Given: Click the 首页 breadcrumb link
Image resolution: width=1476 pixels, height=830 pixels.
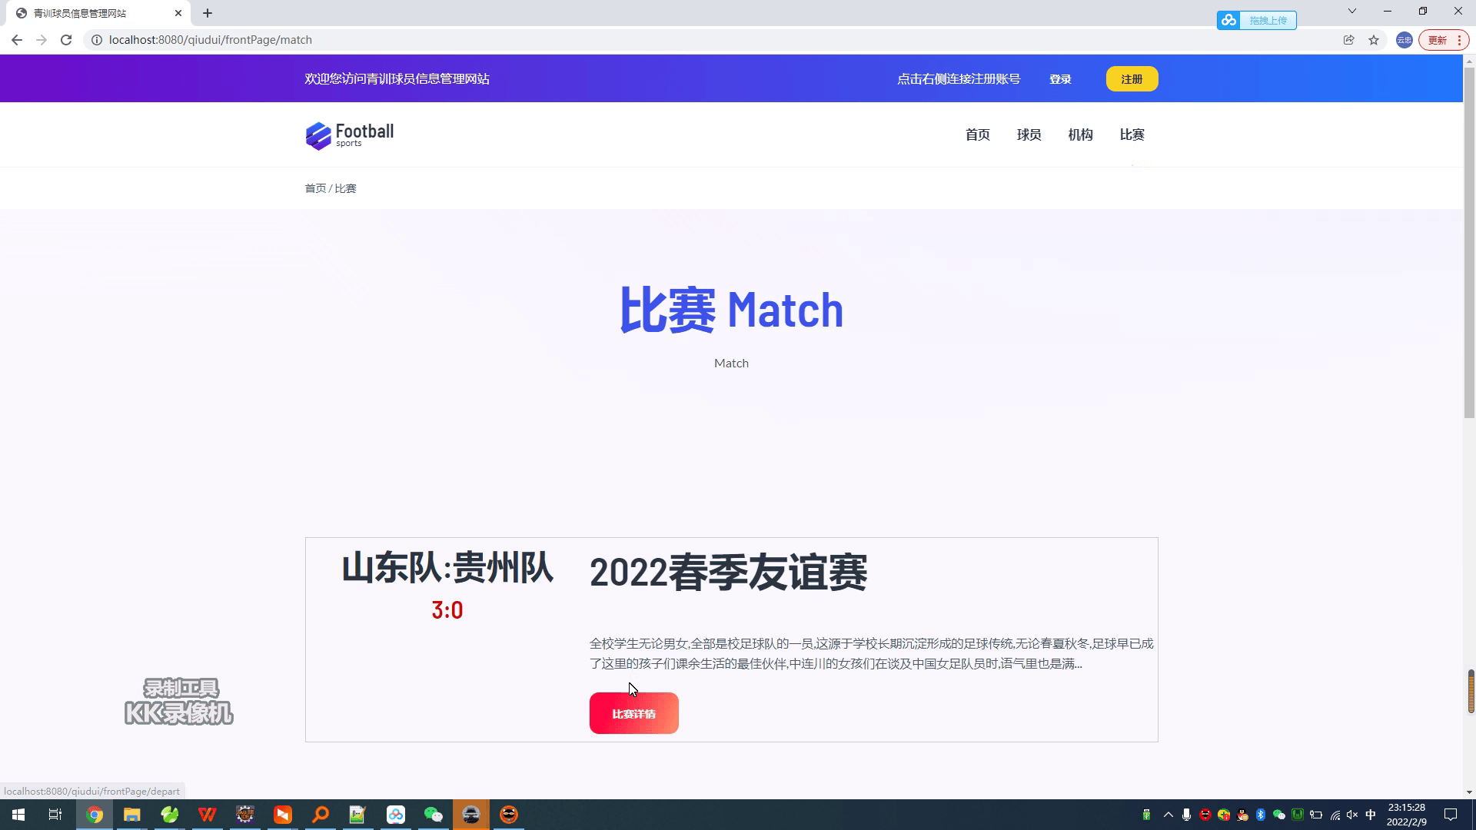Looking at the screenshot, I should click(314, 188).
